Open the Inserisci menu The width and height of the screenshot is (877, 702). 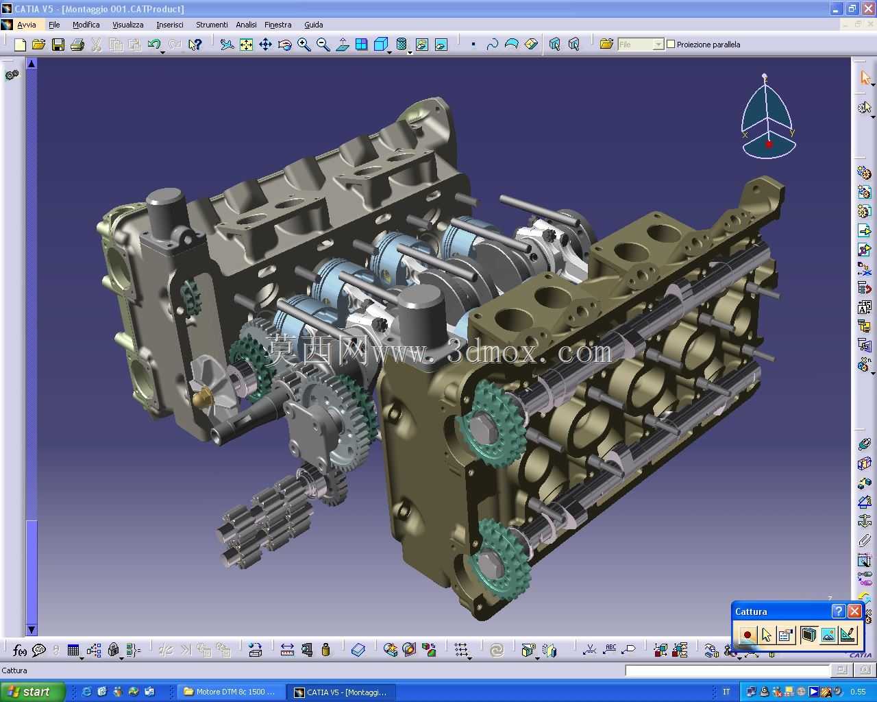pyautogui.click(x=170, y=25)
